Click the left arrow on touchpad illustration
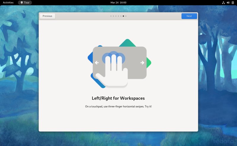This screenshot has width=237, height=146. pos(97,63)
